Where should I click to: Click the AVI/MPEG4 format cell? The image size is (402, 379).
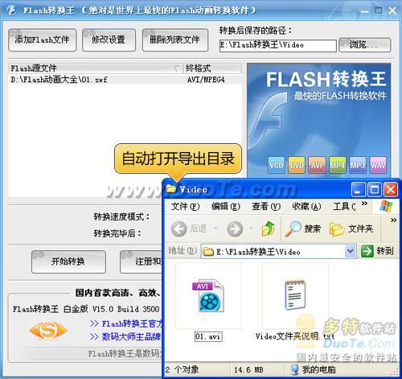pos(206,80)
